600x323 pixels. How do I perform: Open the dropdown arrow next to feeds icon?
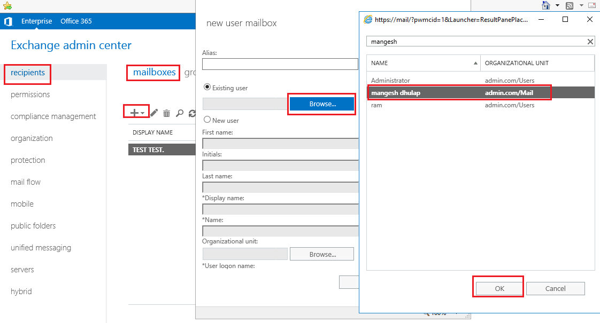coord(581,5)
